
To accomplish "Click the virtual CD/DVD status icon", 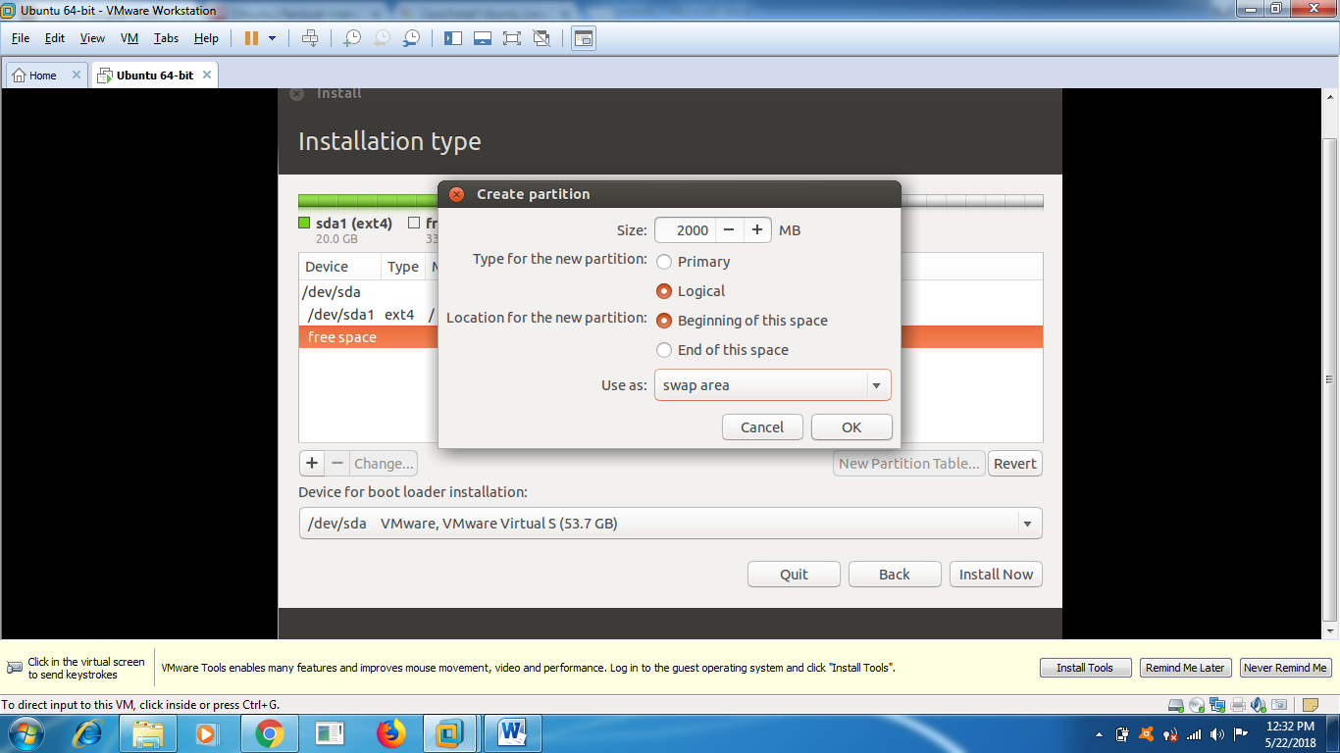I will point(1197,704).
